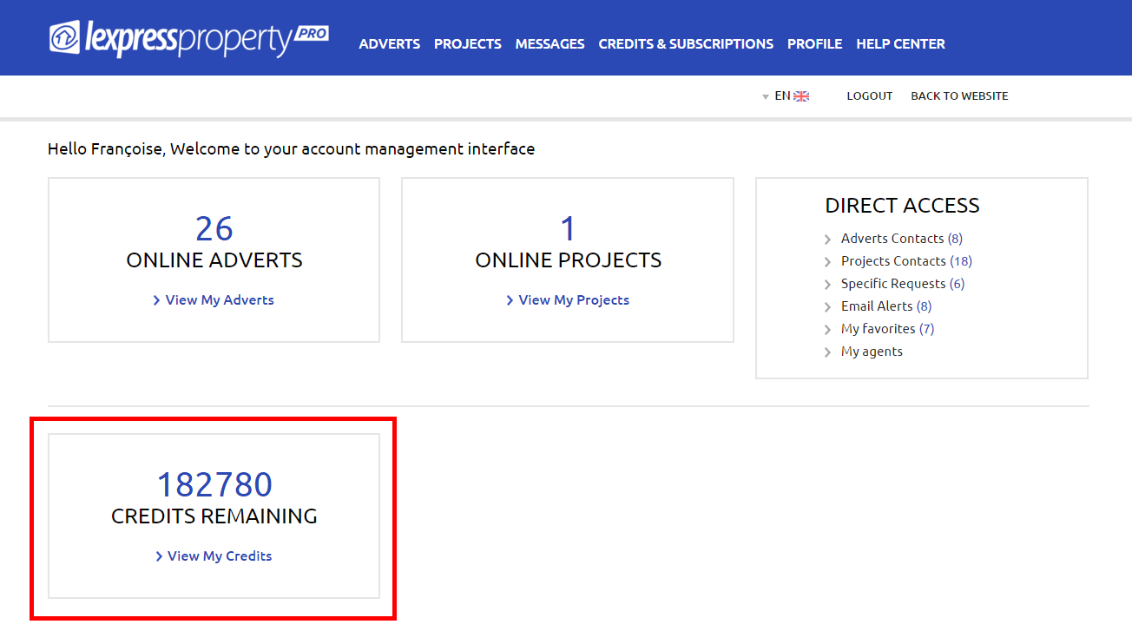This screenshot has width=1132, height=631.
Task: Click the chevron beside Projects Contacts
Action: [828, 262]
